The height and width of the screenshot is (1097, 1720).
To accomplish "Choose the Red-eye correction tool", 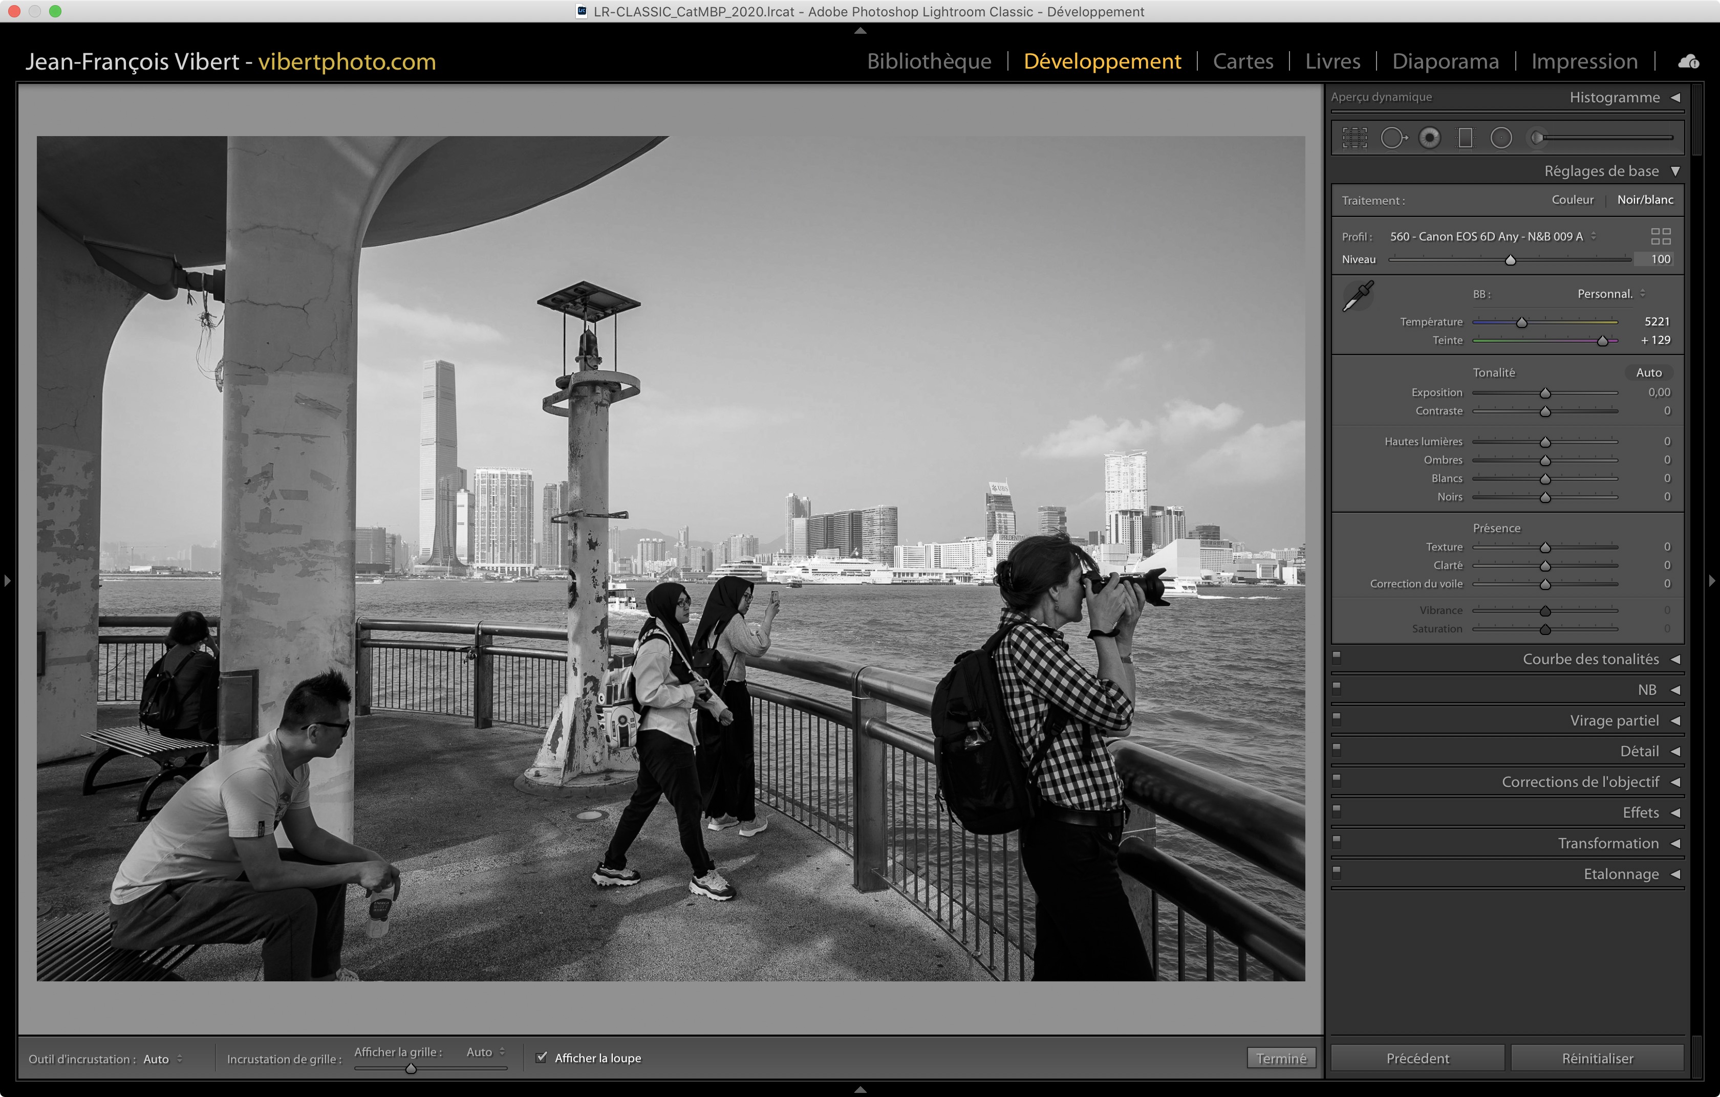I will (x=1429, y=138).
